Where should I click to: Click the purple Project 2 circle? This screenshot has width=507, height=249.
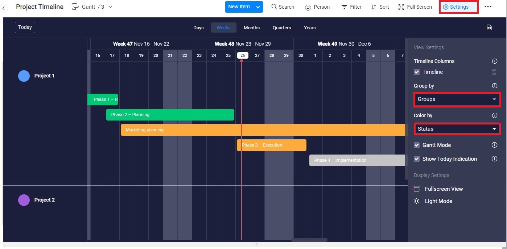point(24,200)
